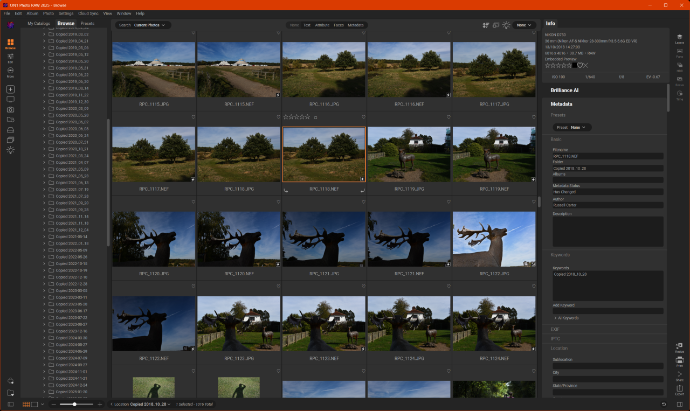Screen dimensions: 690x411
Task: Toggle heart on RPC_1122..JPG thumbnail
Action: click(534, 202)
